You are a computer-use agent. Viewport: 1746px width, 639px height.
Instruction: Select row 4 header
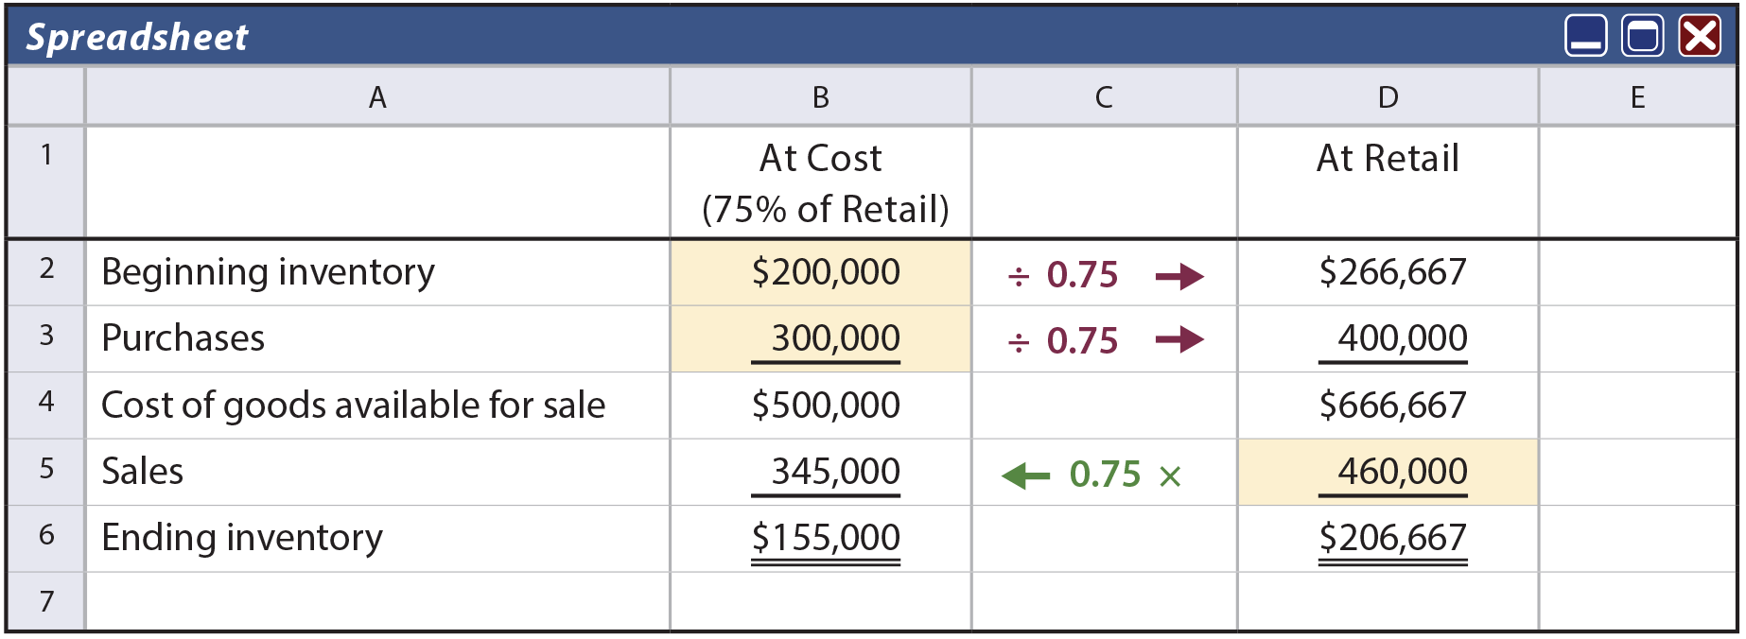46,404
